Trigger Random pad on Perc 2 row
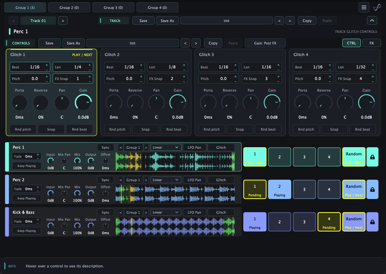The image size is (386, 274). click(354, 189)
